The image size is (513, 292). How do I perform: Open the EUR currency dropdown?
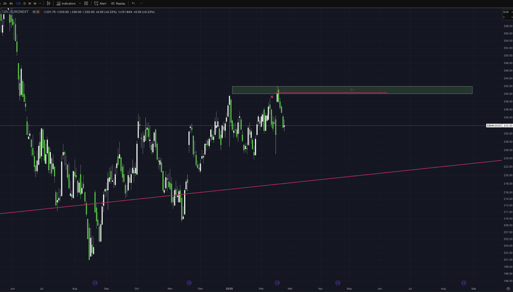pos(508,12)
